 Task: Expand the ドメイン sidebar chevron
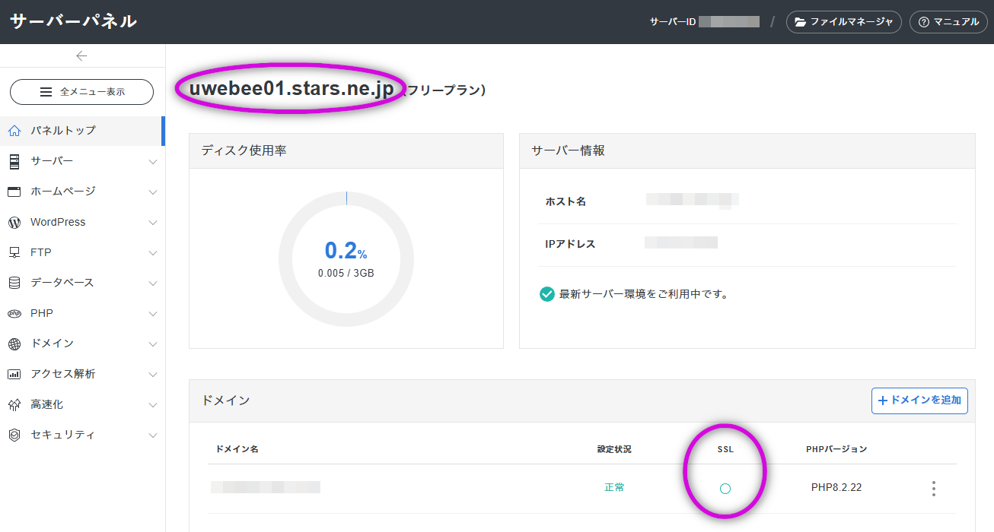click(x=153, y=344)
